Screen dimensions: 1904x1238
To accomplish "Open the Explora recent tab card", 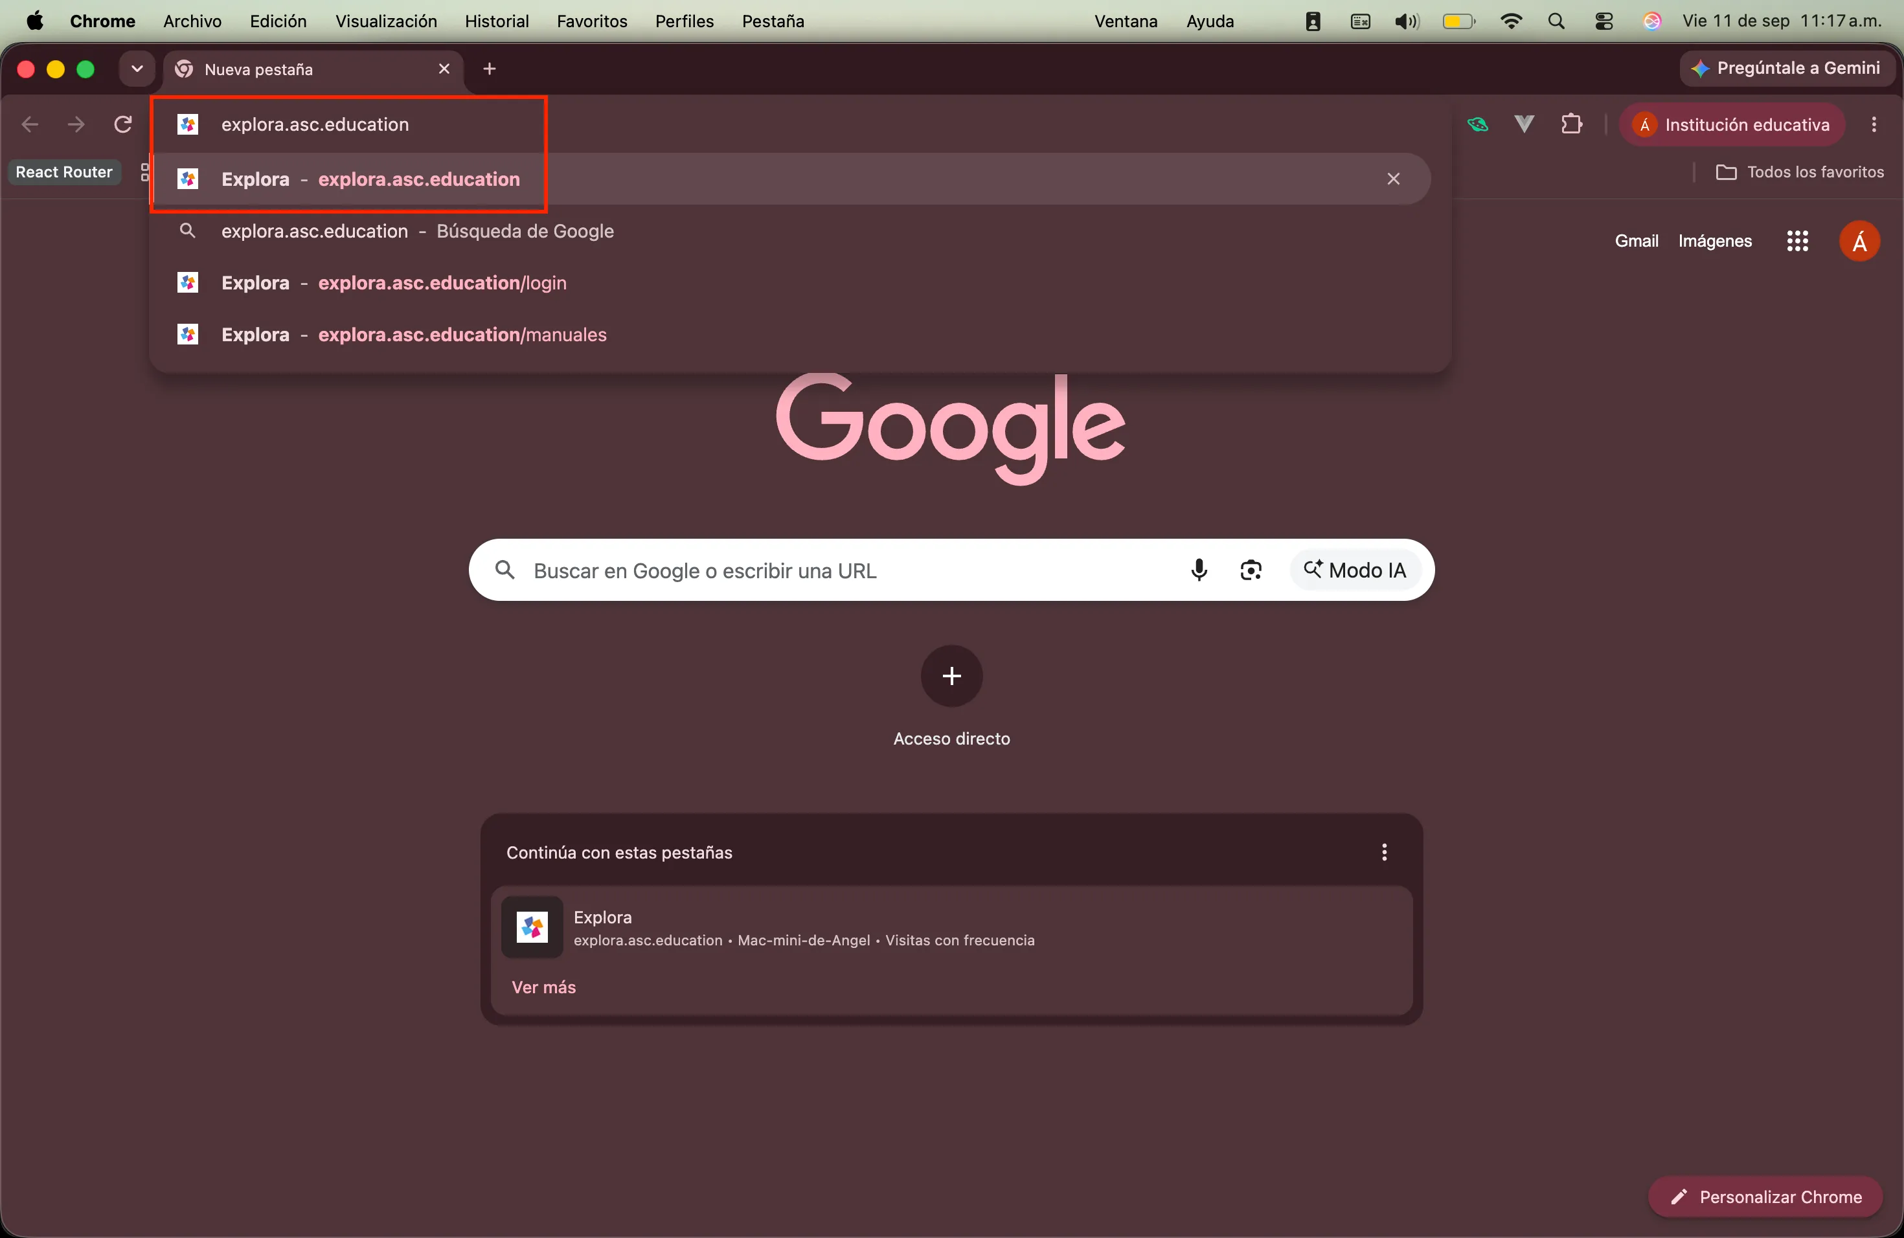I will click(x=951, y=928).
